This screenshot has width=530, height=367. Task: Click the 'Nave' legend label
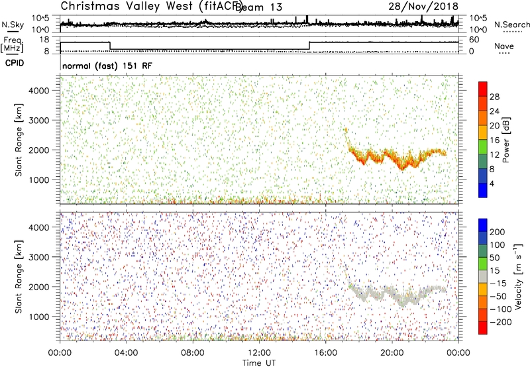pyautogui.click(x=504, y=46)
